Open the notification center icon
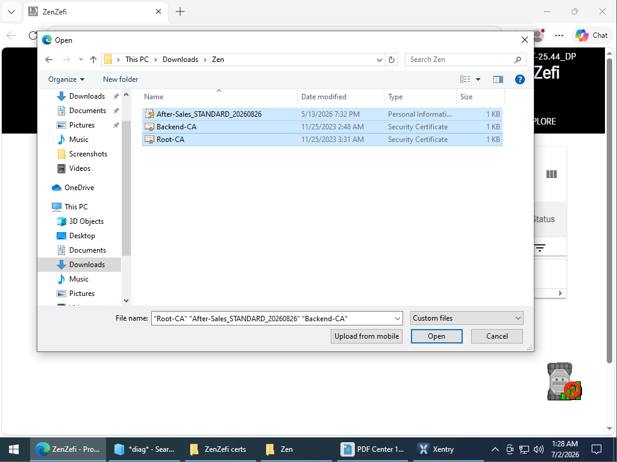This screenshot has height=462, width=617. pos(597,449)
